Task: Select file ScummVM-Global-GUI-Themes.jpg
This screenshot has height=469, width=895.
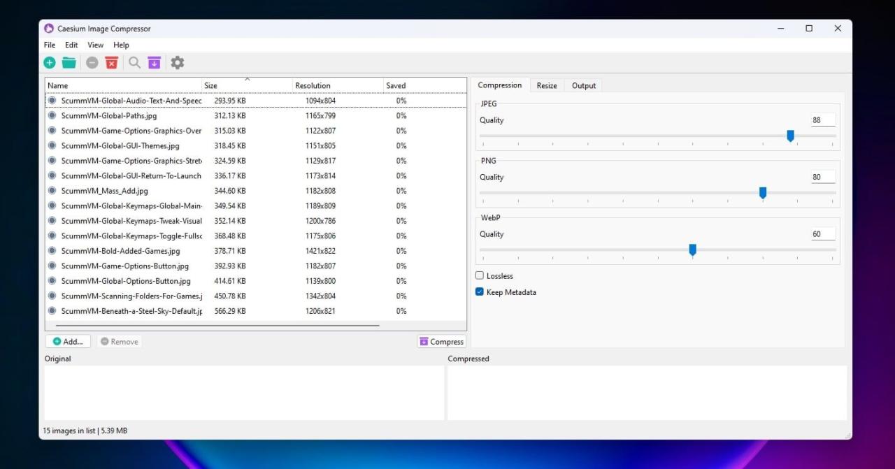Action: [x=256, y=146]
